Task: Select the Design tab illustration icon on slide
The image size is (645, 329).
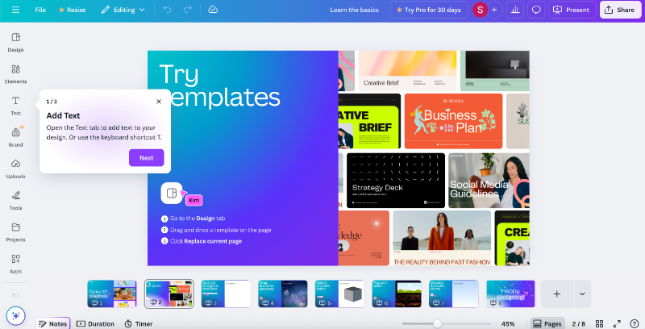Action: coord(172,193)
